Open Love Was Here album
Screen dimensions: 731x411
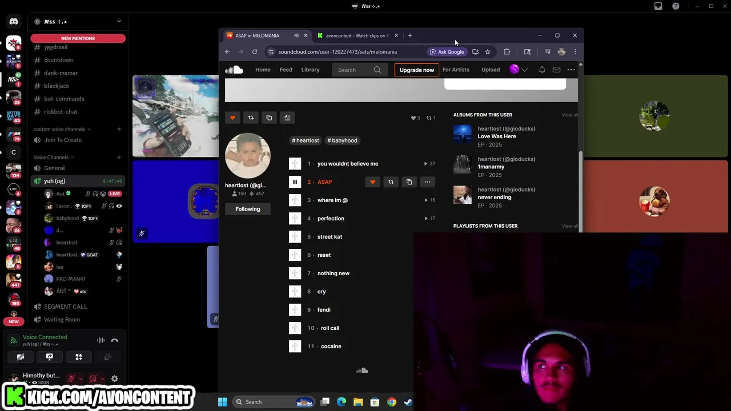coord(497,136)
